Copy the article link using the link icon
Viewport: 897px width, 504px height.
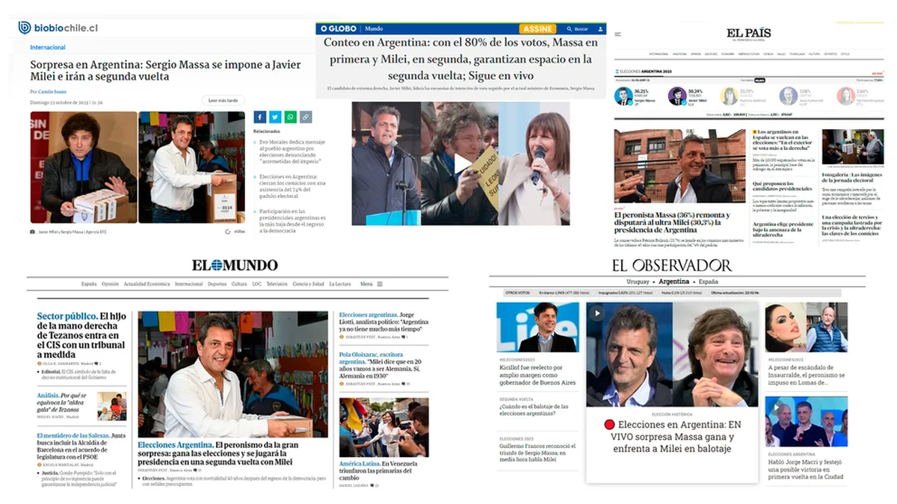(306, 117)
